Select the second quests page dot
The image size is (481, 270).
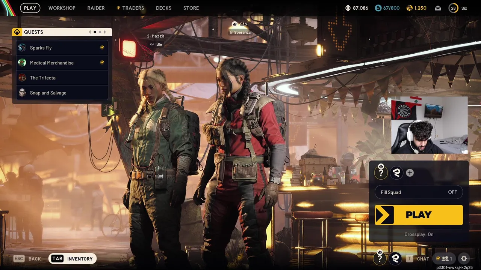pos(100,32)
